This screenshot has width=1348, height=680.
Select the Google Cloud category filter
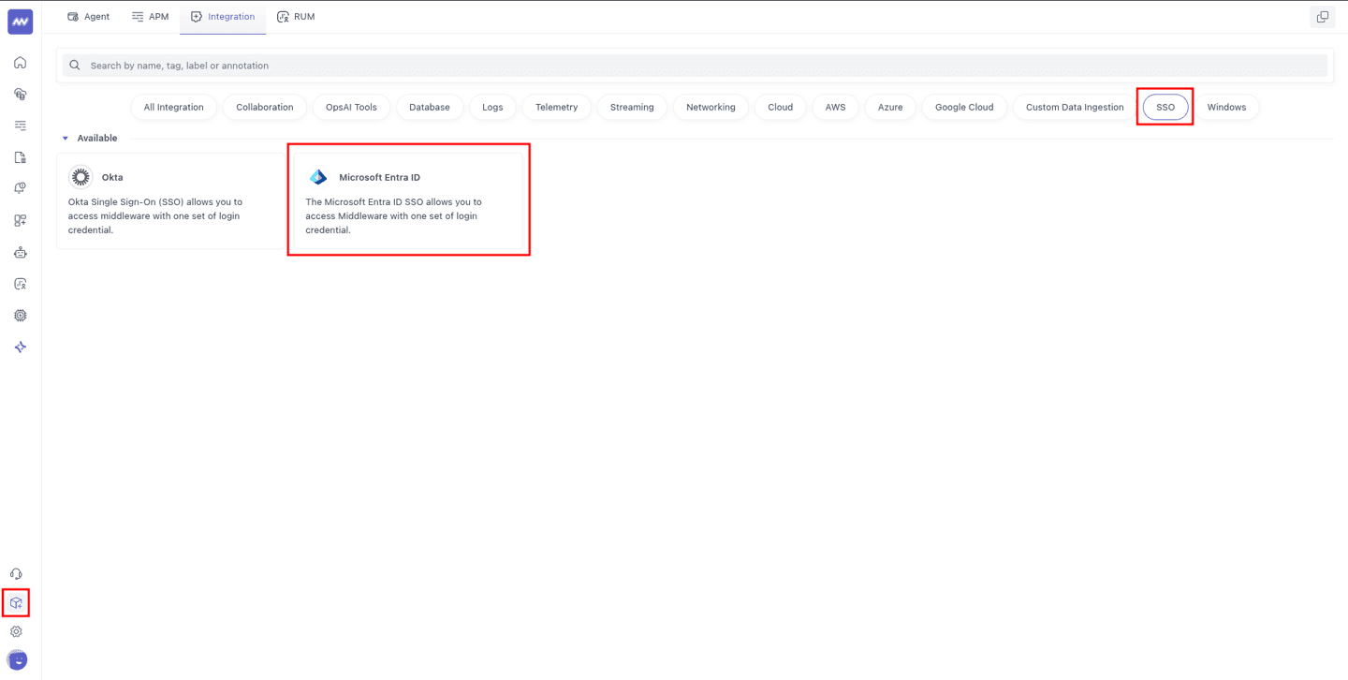click(963, 107)
